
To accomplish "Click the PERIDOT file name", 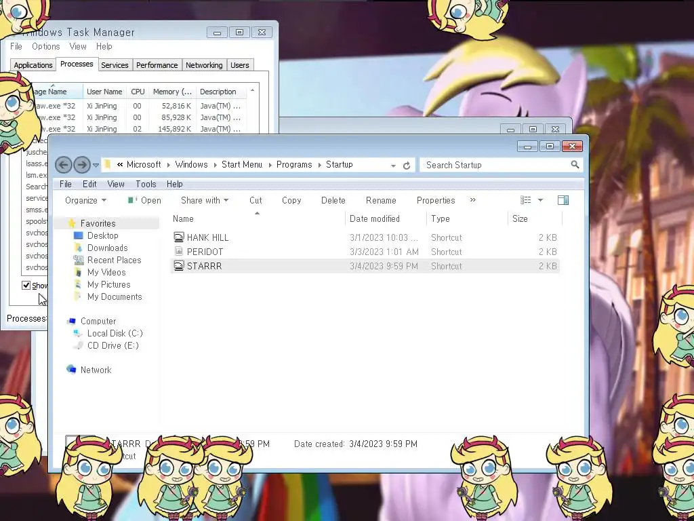I will click(x=205, y=252).
